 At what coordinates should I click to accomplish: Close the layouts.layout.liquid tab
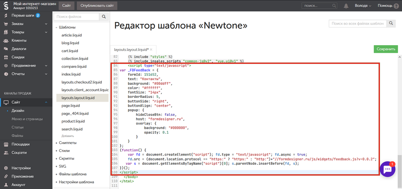point(152,49)
